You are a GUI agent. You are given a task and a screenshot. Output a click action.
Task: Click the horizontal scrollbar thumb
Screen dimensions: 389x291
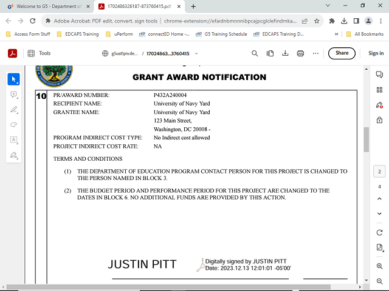click(168, 287)
